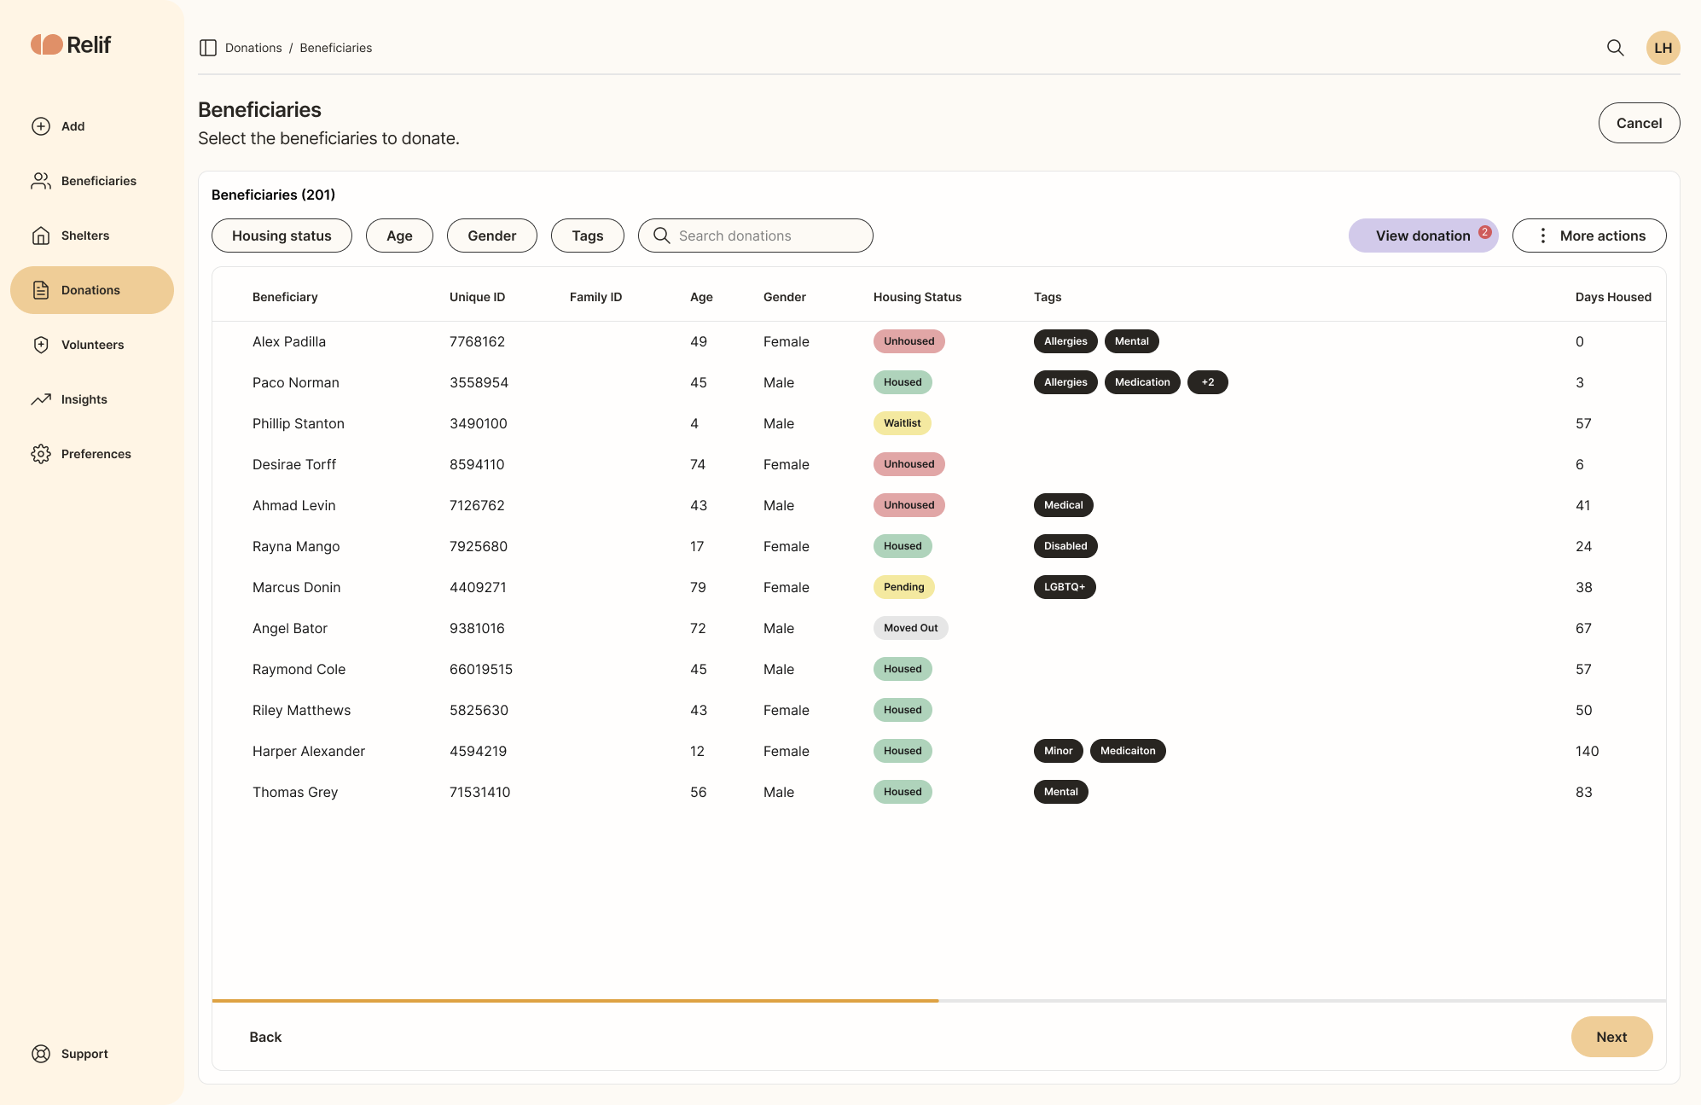Click the Minor tag
The width and height of the screenshot is (1701, 1105).
click(x=1059, y=751)
